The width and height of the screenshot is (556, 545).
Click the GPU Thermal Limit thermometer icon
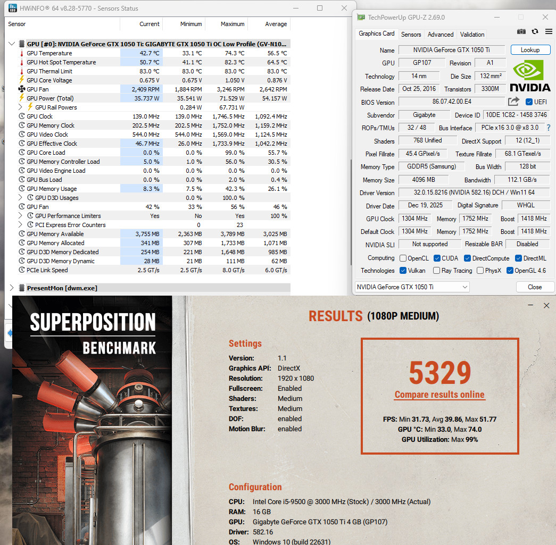click(22, 71)
